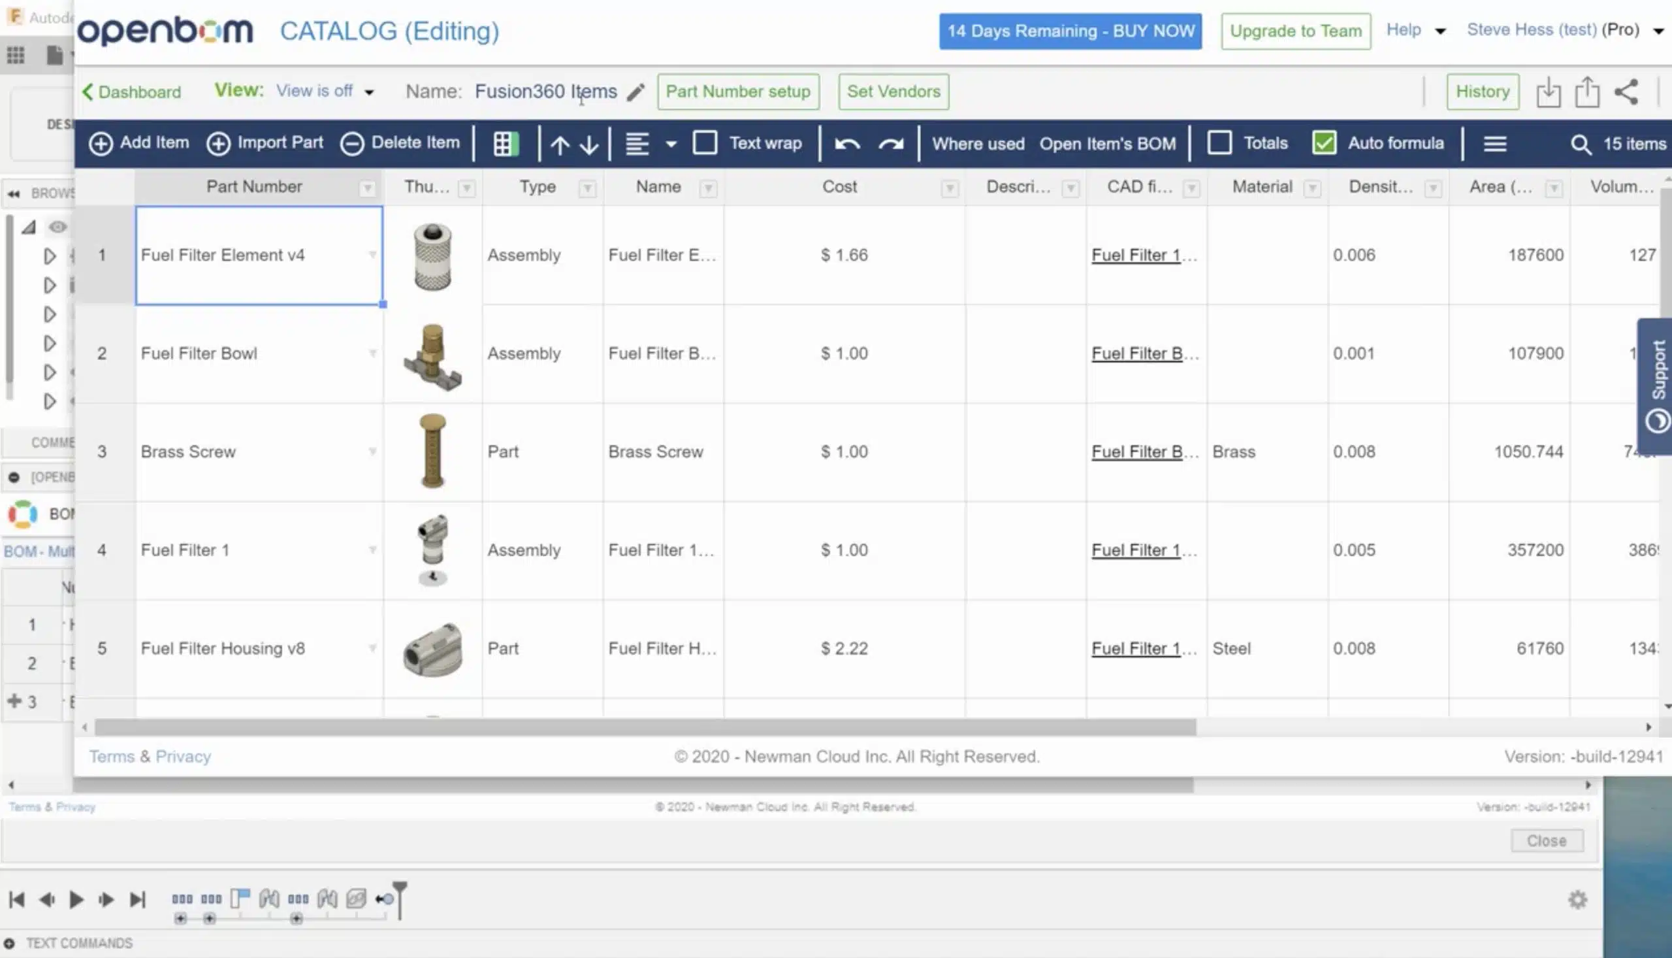Enable the Totals checkbox
1672x958 pixels.
click(x=1219, y=142)
